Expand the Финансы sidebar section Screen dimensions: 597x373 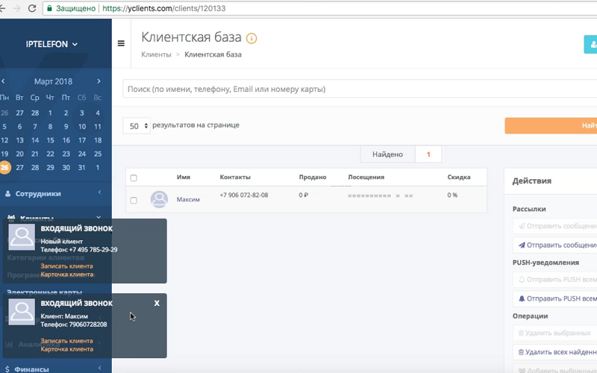(x=99, y=368)
